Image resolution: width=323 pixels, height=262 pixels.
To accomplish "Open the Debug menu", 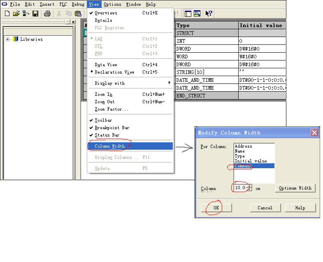I will [78, 4].
